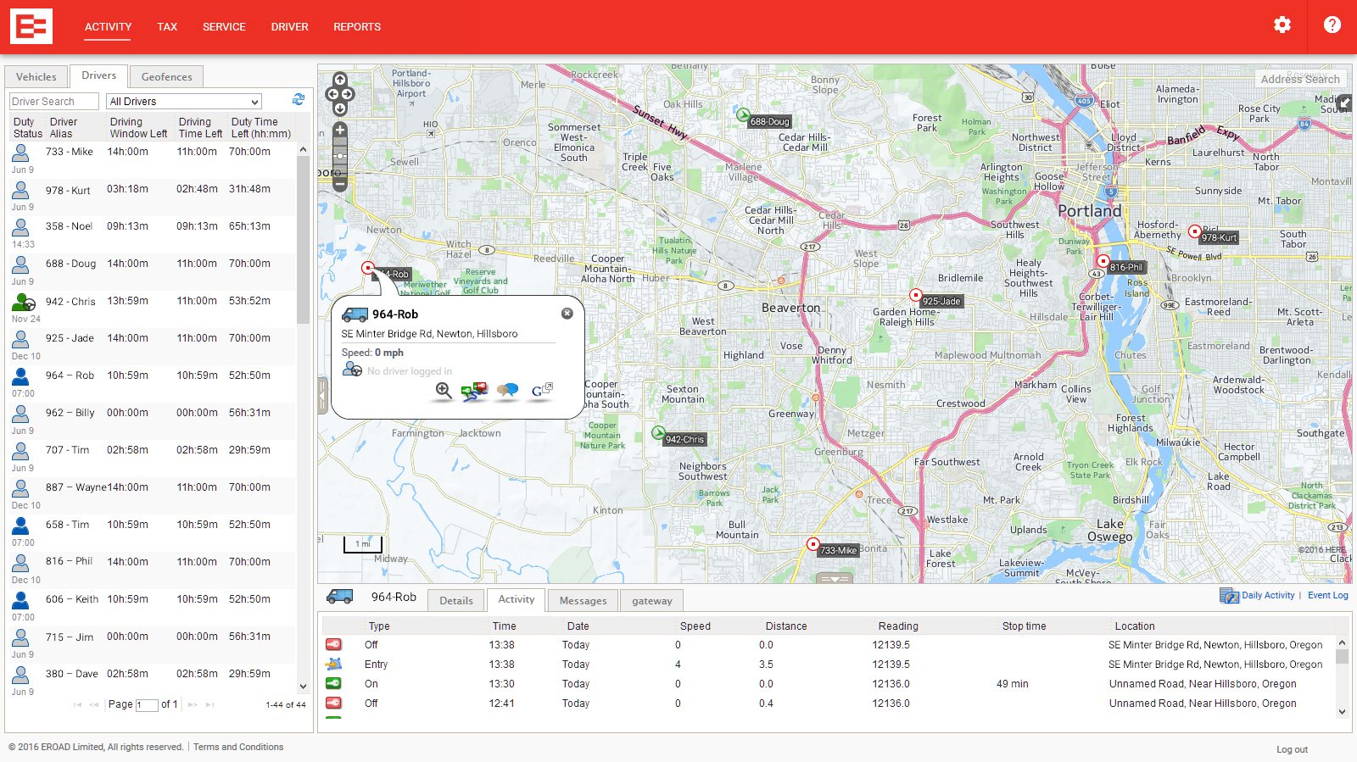Screen dimensions: 1357x762
Task: Toggle map fullscreen expand button
Action: (1344, 103)
